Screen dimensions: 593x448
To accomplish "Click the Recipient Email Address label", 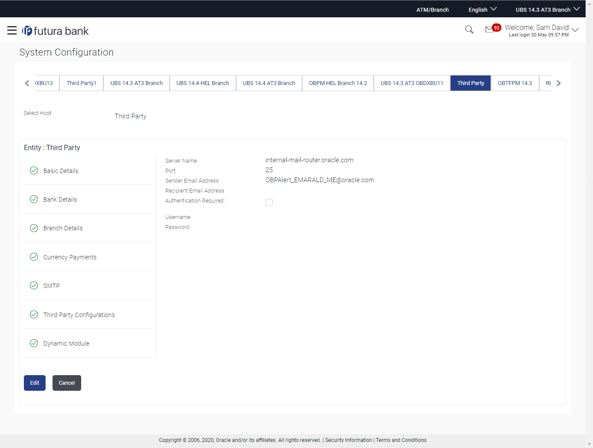I will pos(194,191).
